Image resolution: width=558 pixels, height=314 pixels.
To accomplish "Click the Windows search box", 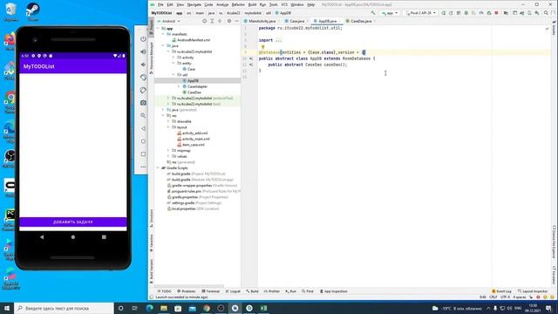I will [x=64, y=308].
